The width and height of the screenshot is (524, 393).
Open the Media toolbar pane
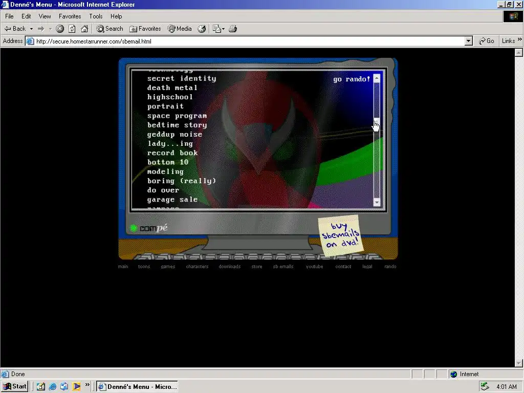point(180,29)
